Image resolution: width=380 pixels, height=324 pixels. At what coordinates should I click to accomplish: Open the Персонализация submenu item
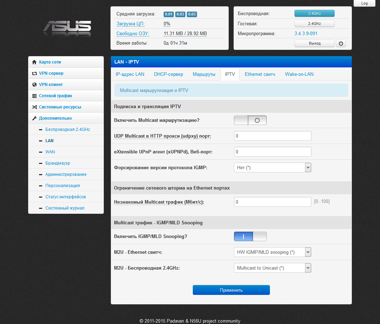(x=66, y=186)
